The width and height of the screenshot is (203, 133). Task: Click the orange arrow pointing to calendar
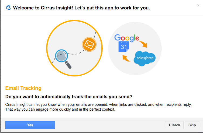(x=126, y=58)
